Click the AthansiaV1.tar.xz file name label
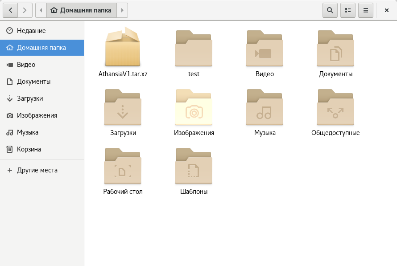 (123, 74)
